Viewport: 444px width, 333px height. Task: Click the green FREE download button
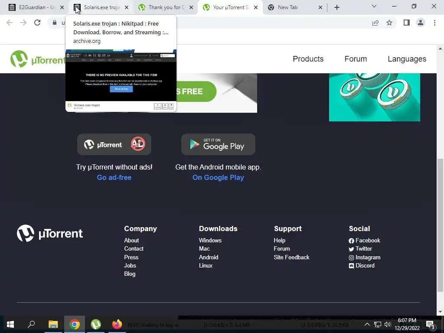point(196,91)
